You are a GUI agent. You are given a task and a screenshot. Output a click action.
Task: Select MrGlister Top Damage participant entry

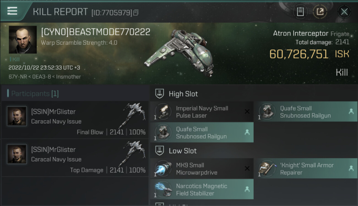pos(75,158)
